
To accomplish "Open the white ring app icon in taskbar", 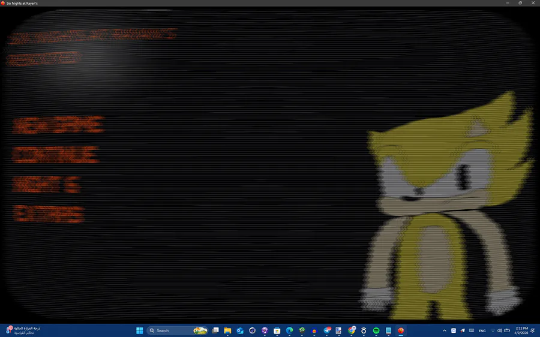I will [364, 330].
